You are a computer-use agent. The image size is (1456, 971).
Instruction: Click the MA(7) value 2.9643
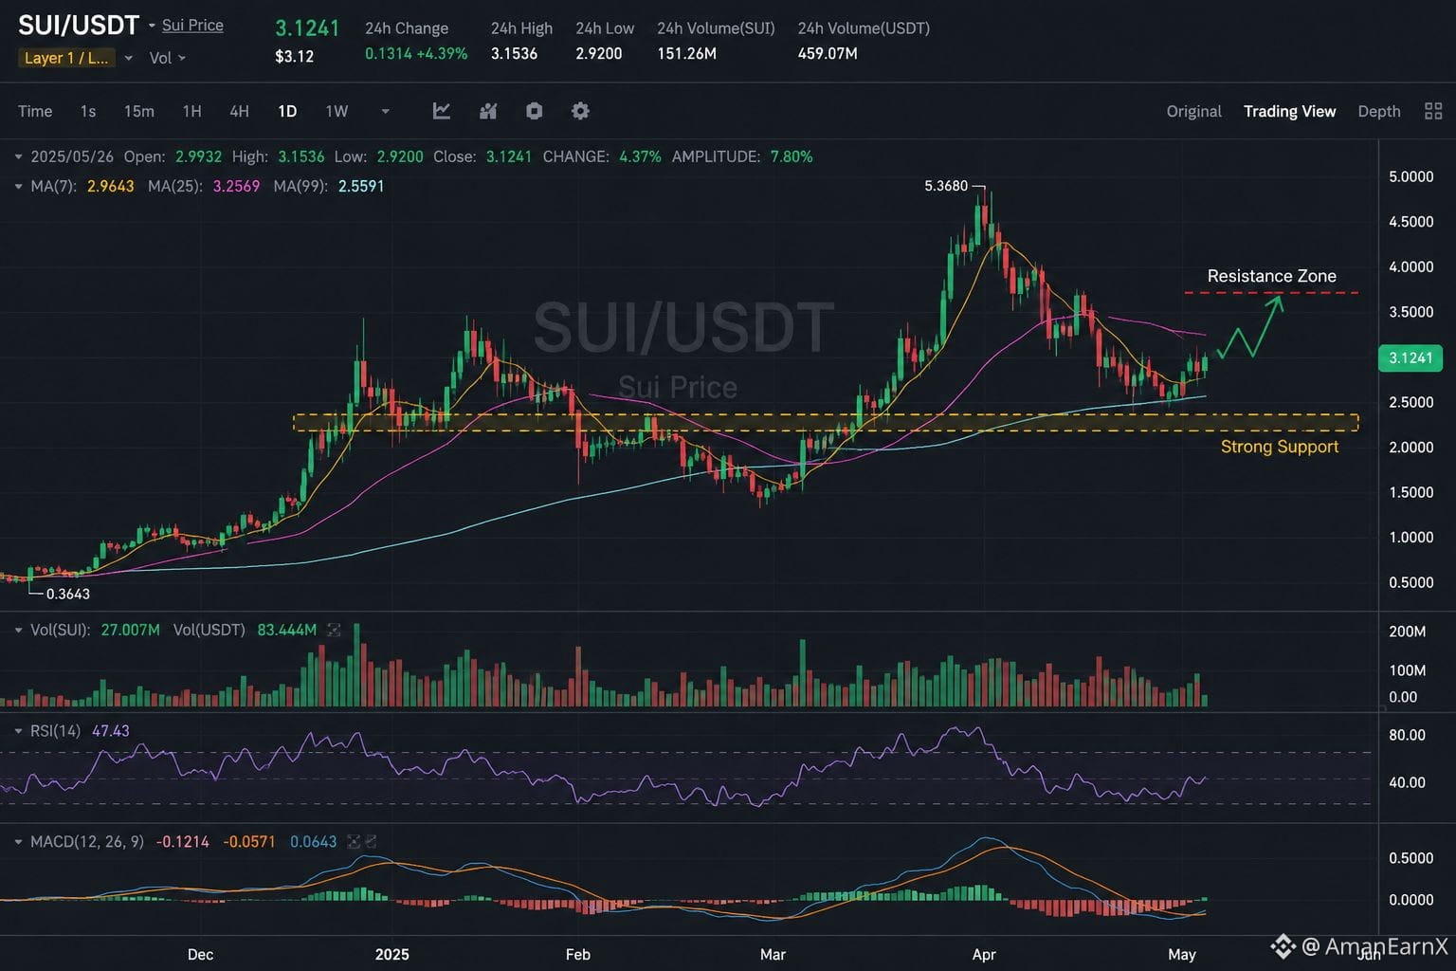(111, 186)
